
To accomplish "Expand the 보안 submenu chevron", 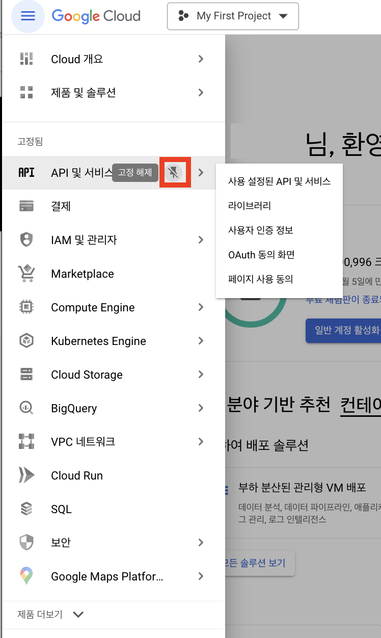I will [x=201, y=543].
